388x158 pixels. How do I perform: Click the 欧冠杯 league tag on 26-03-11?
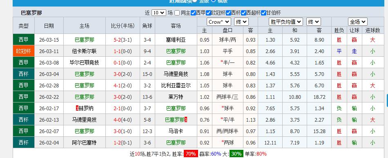click(24, 51)
